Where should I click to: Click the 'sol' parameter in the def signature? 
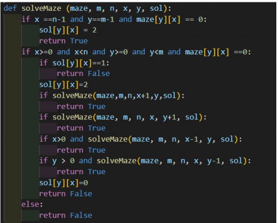pos(156,9)
